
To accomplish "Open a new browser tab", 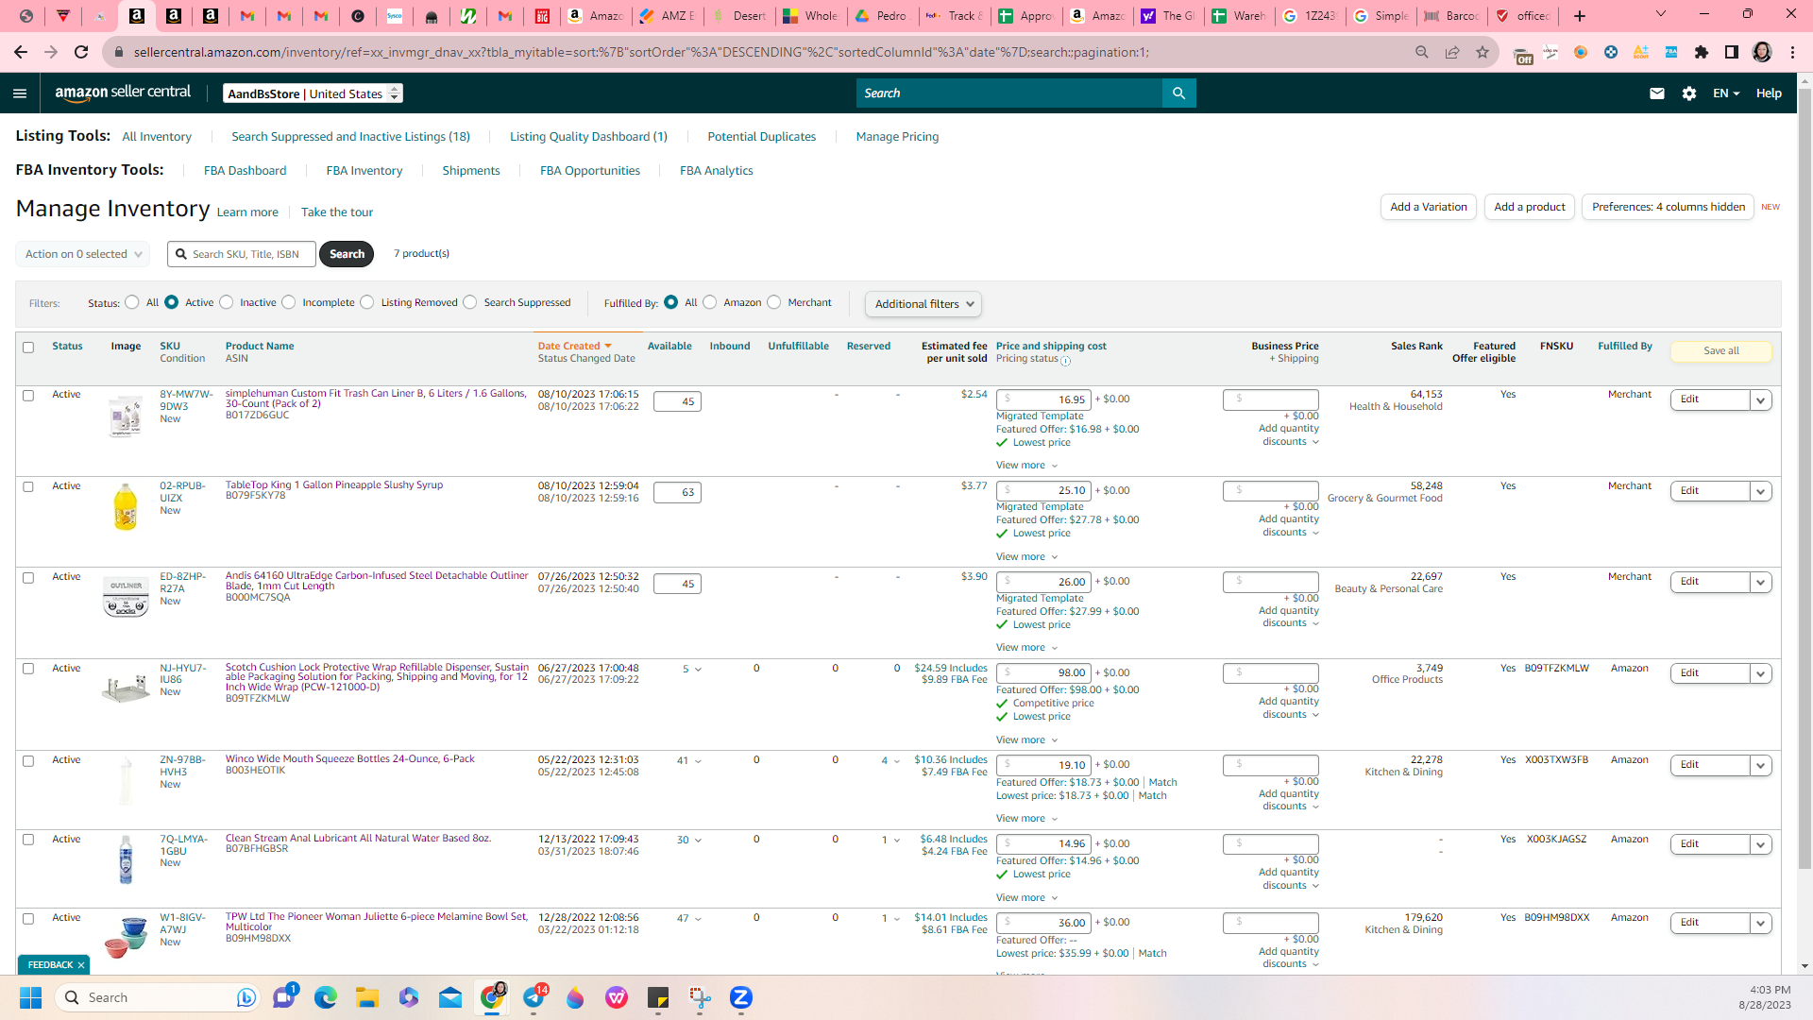I will 1580,16.
